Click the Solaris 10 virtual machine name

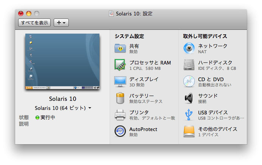[x=62, y=99]
